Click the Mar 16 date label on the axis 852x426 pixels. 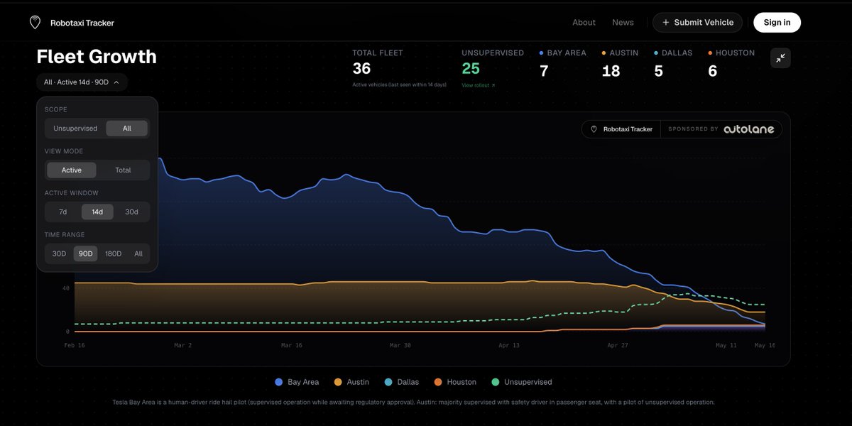tap(292, 345)
